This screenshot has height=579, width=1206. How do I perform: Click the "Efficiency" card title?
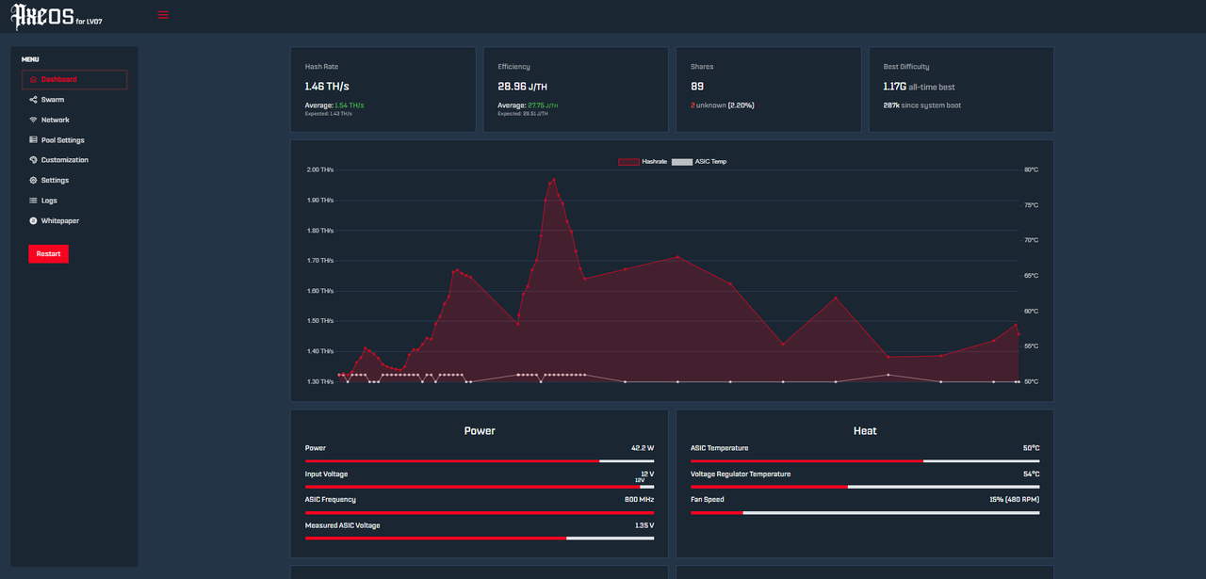coord(514,67)
